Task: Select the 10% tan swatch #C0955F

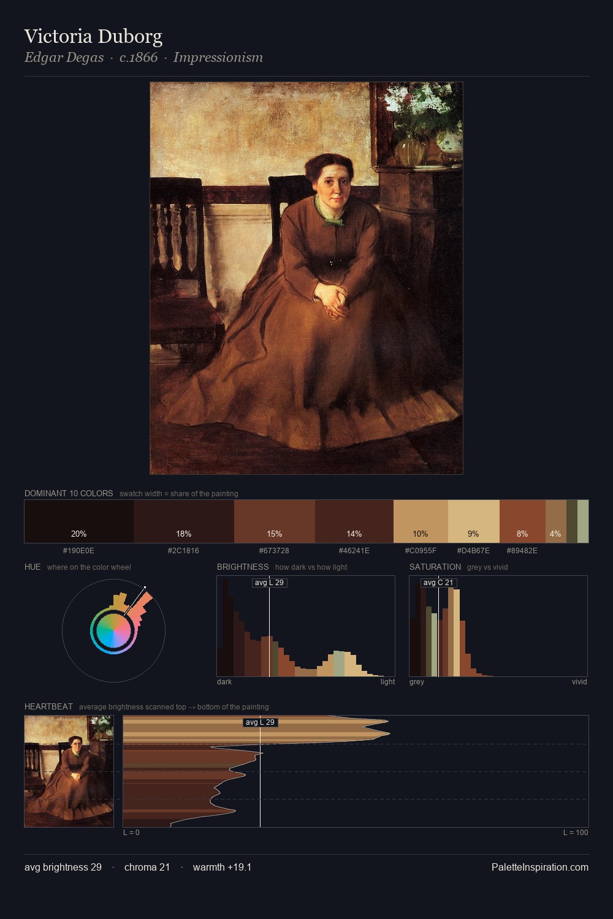Action: point(421,521)
